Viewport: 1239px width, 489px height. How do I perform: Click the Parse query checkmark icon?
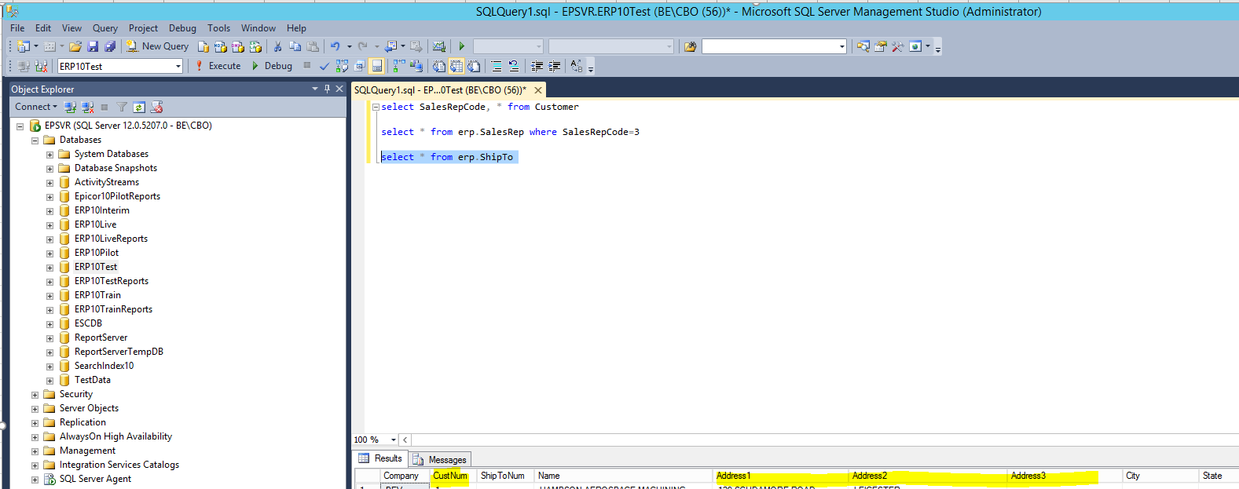pos(324,66)
